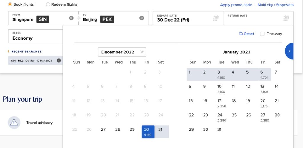Tick the One-way checkbox
The image size is (303, 148).
tap(262, 34)
